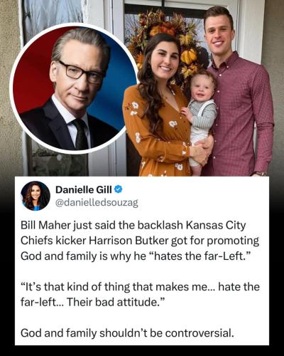The height and width of the screenshot is (356, 284).
Task: Click the circular inset portrait with glasses
Action: pos(74,88)
